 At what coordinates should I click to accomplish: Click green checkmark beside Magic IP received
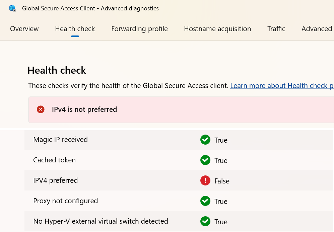click(x=205, y=140)
